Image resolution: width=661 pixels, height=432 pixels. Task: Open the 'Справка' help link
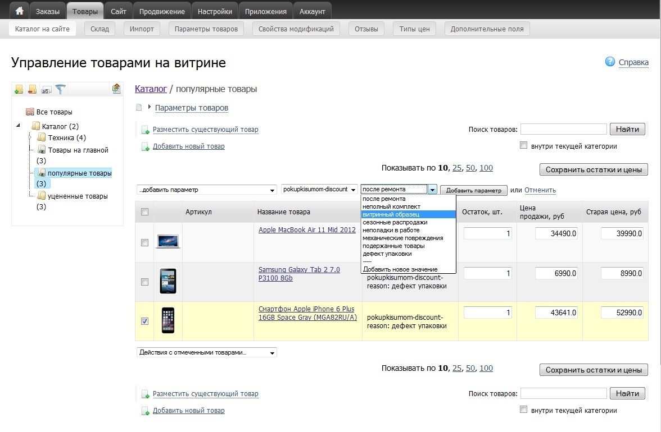click(x=633, y=62)
